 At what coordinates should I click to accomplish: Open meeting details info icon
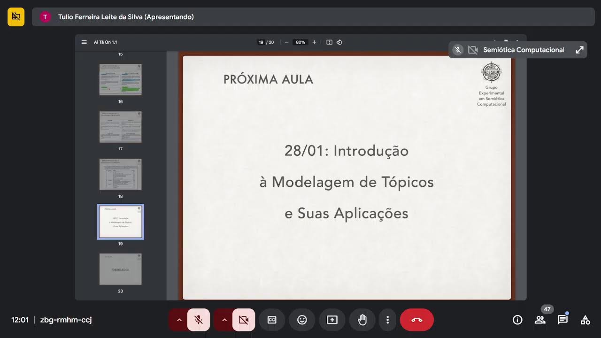pyautogui.click(x=517, y=320)
